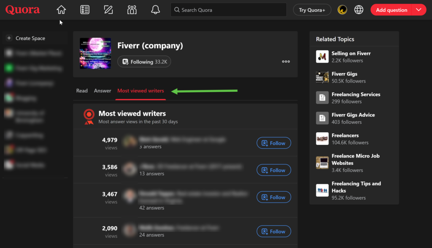This screenshot has height=248, width=432.
Task: Click the Add question button
Action: click(x=391, y=10)
